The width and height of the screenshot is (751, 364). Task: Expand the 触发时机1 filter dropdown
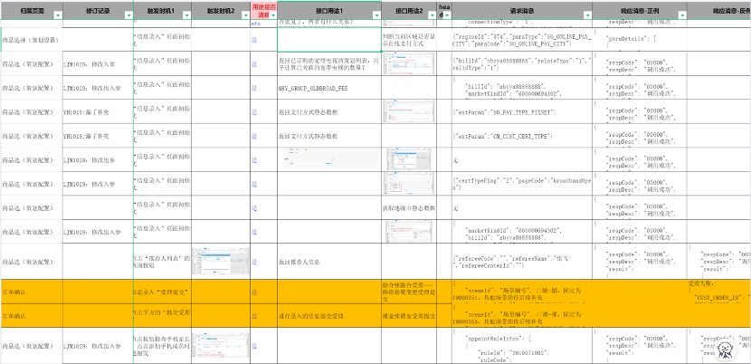186,15
